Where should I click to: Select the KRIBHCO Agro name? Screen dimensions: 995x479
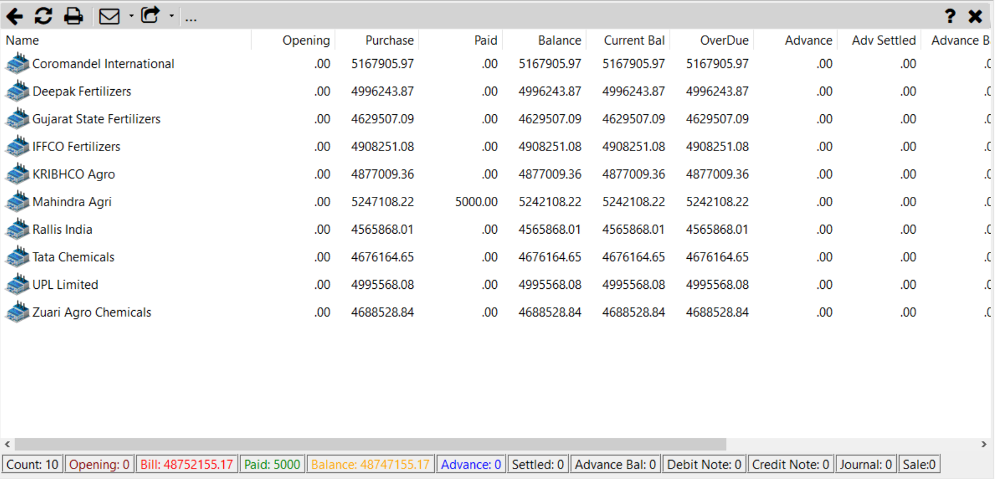(74, 174)
